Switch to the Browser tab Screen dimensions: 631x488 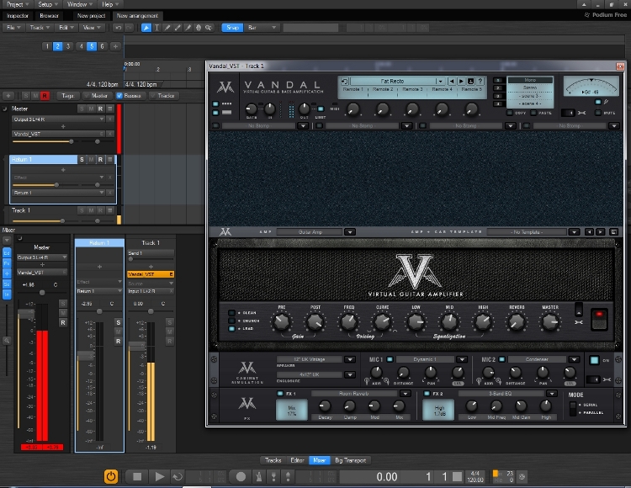(x=49, y=15)
